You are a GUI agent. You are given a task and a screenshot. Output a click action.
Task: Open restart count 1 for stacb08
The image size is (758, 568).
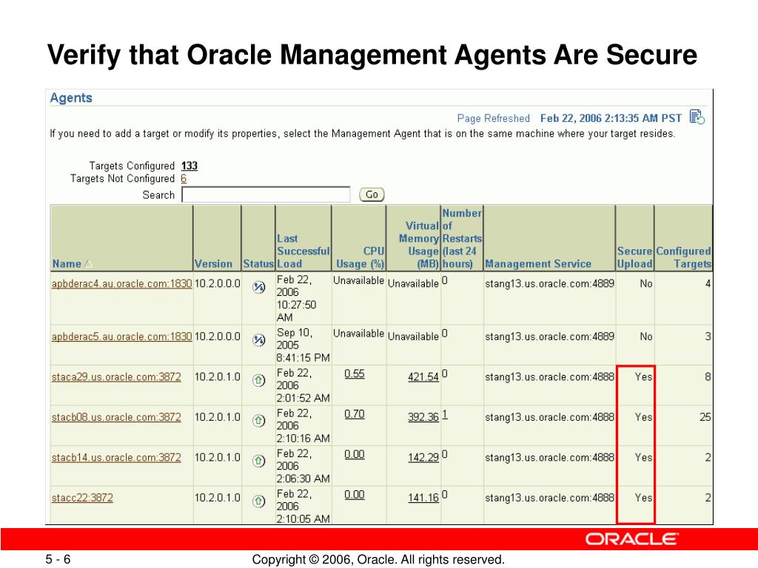(445, 414)
